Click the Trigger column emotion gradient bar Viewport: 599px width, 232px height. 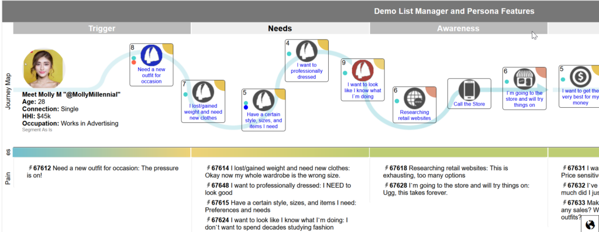(102, 152)
